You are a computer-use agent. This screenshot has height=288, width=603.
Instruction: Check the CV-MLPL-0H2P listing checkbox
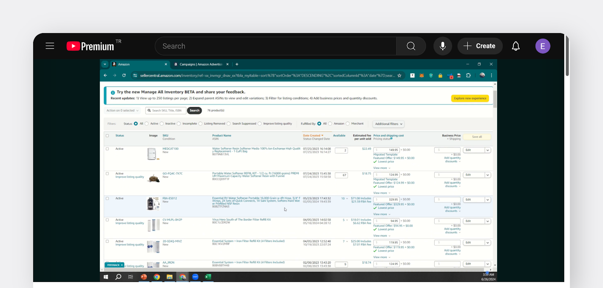click(x=107, y=220)
